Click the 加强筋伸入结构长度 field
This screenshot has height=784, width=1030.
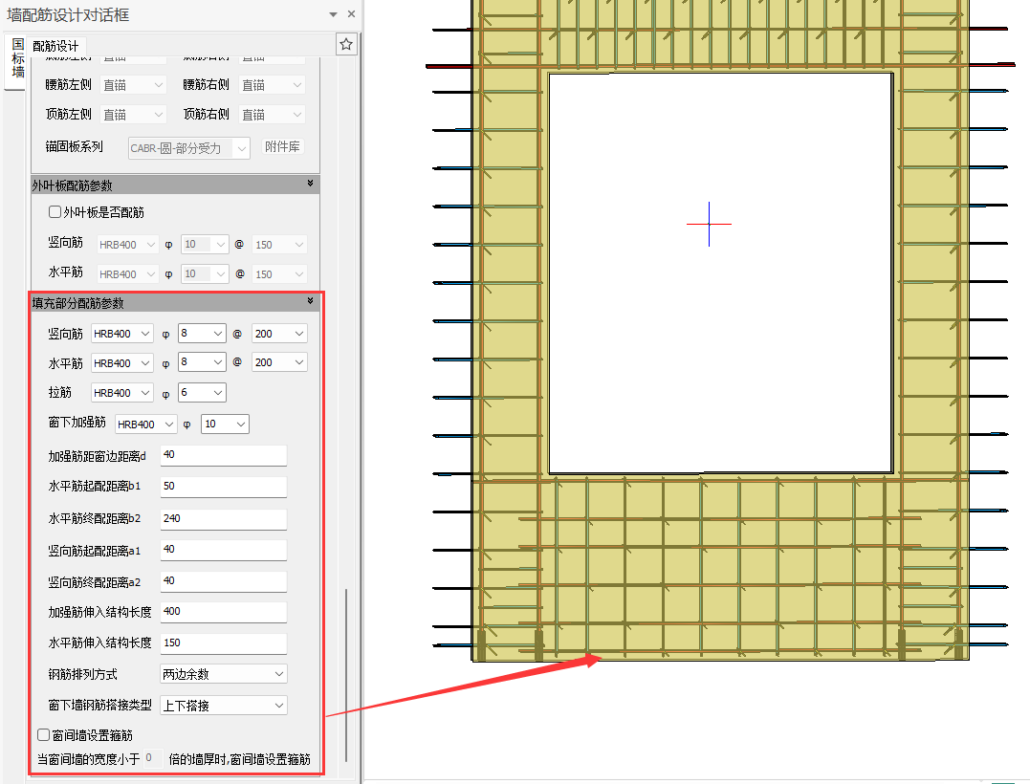point(224,612)
